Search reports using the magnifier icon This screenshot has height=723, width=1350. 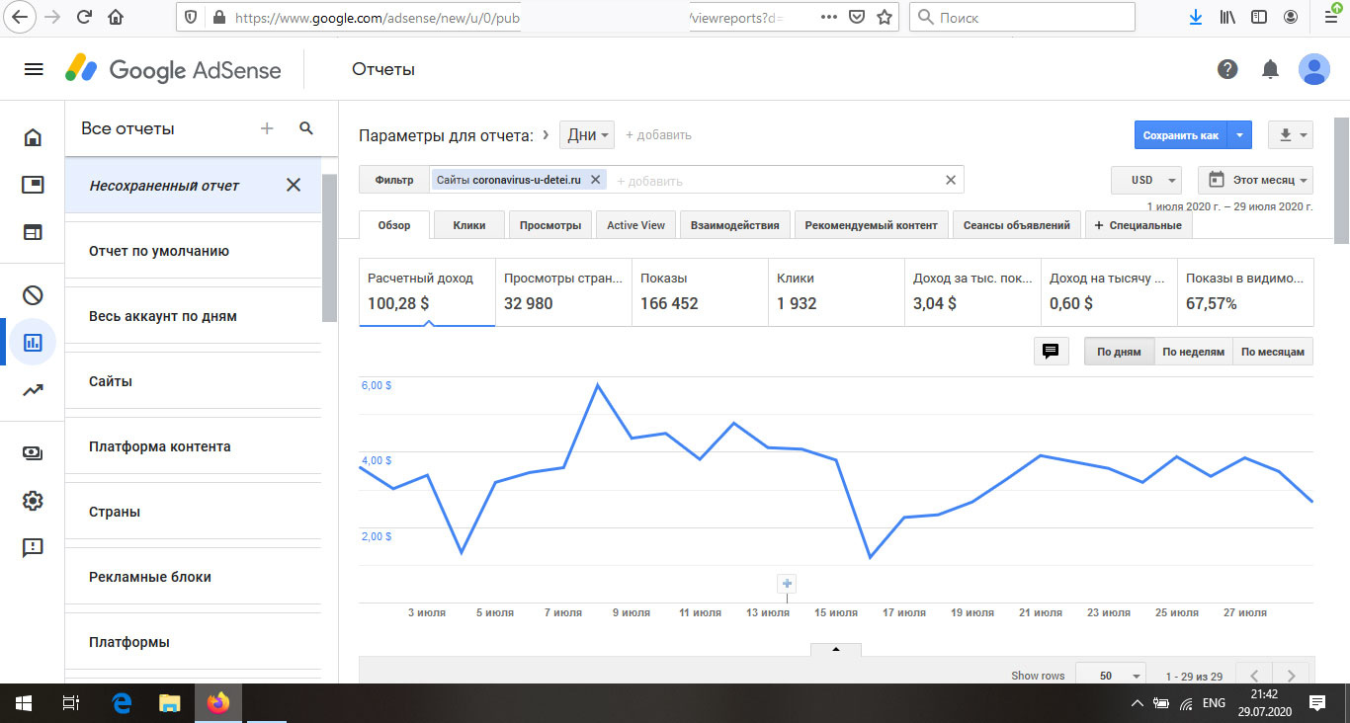click(x=306, y=128)
